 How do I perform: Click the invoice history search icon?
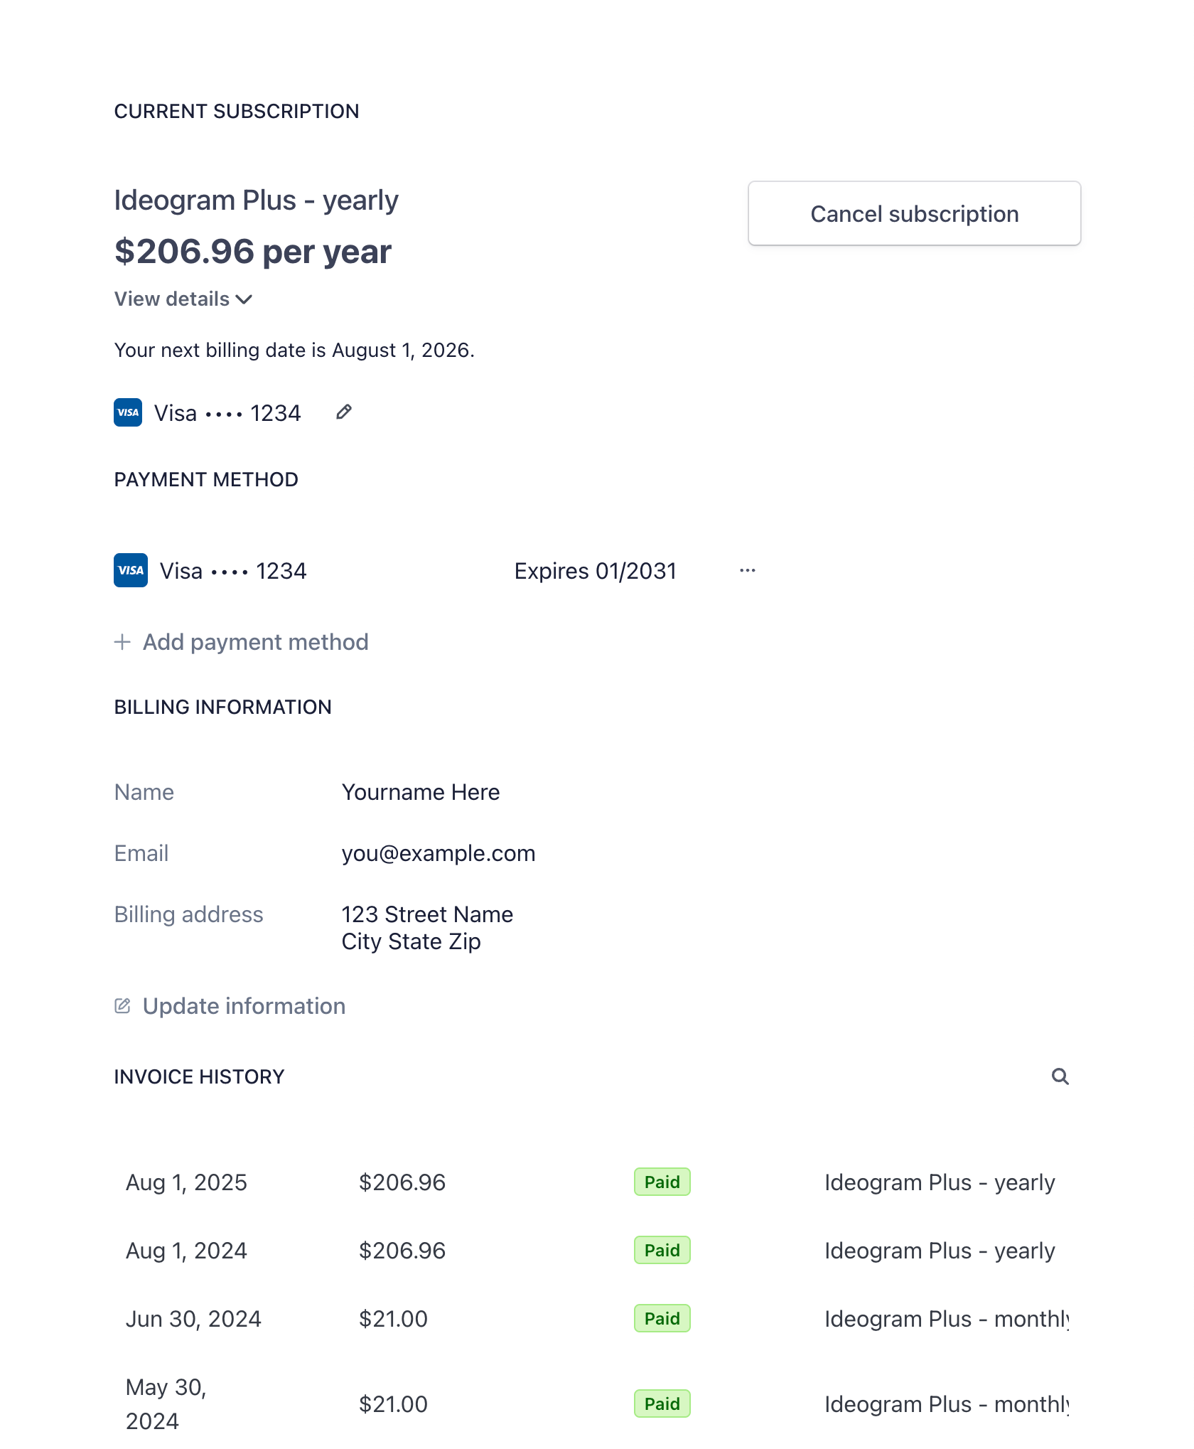1060,1076
